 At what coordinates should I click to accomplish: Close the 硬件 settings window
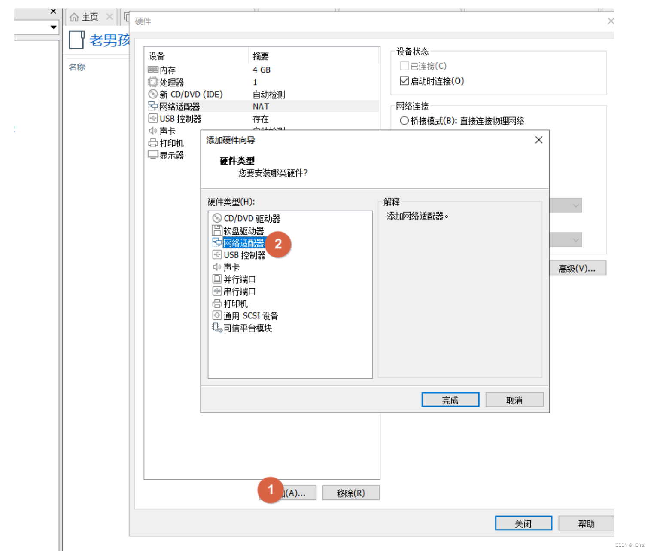pyautogui.click(x=611, y=21)
